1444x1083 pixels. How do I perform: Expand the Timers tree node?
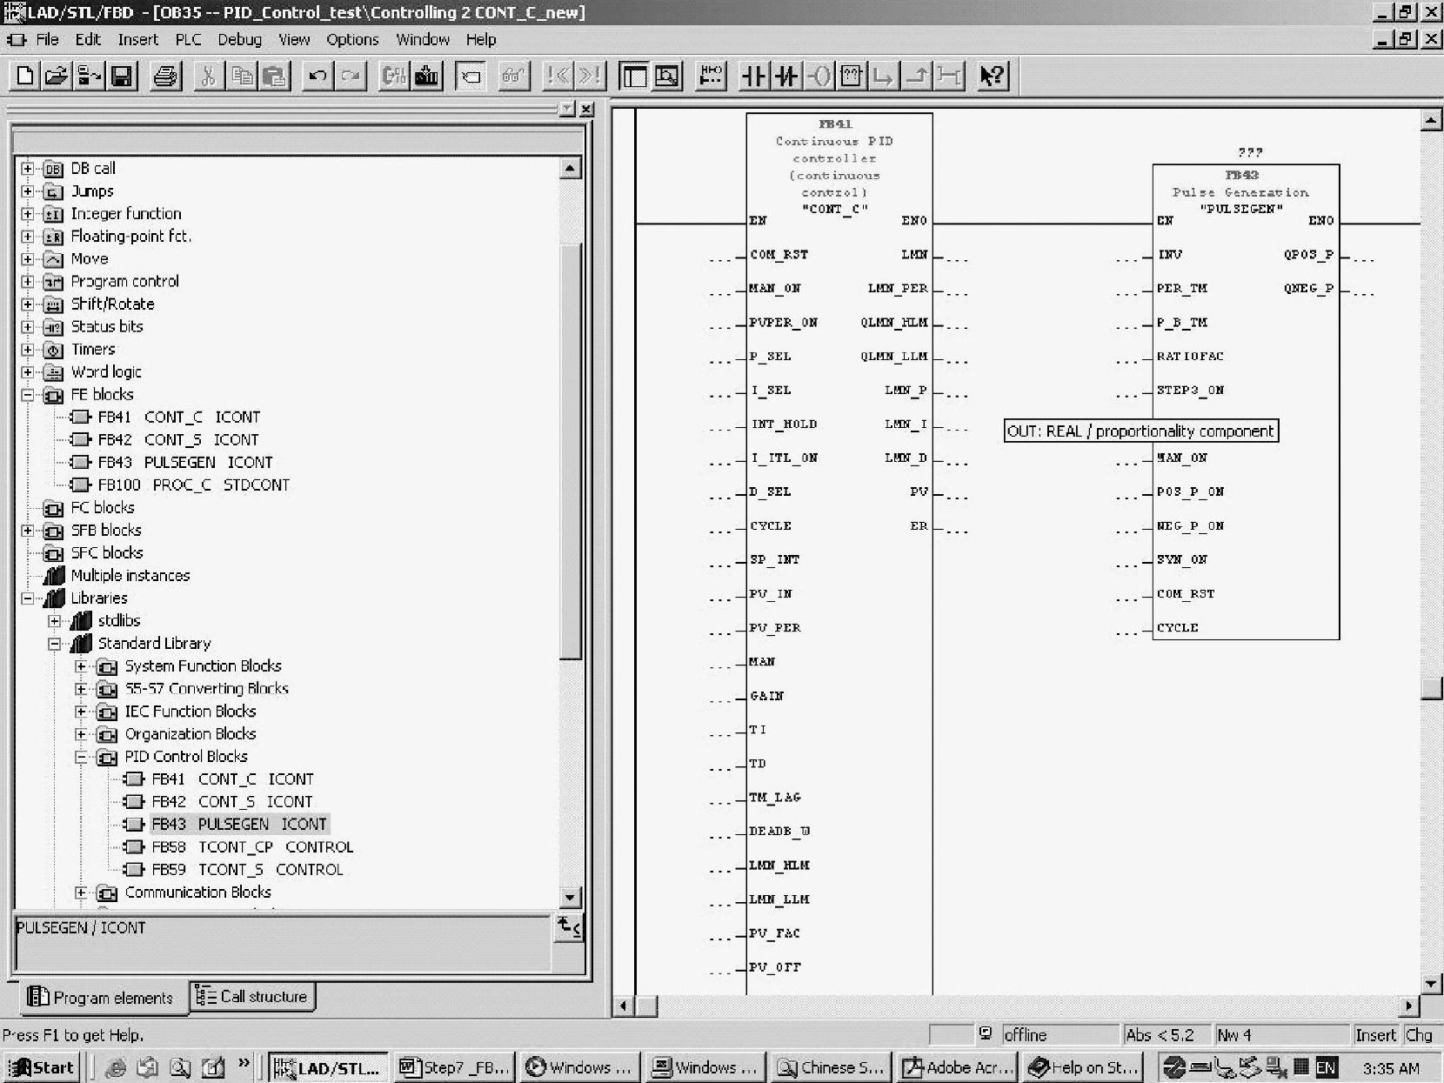point(28,350)
